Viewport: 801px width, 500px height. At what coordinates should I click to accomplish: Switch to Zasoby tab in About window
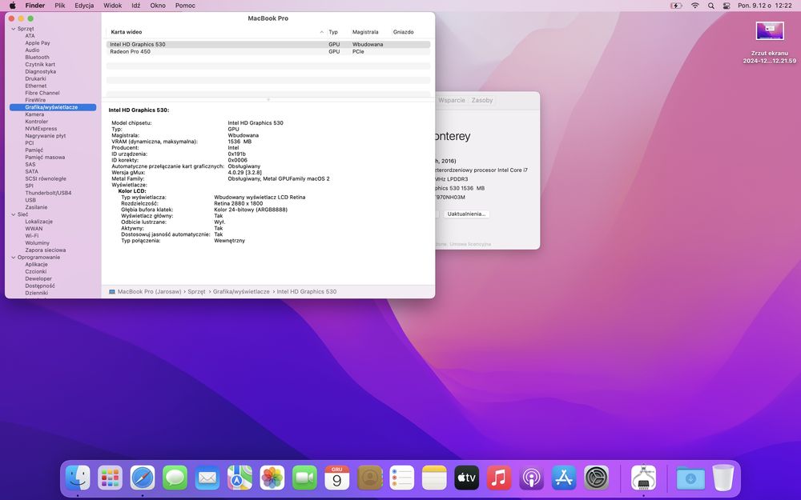click(x=481, y=100)
